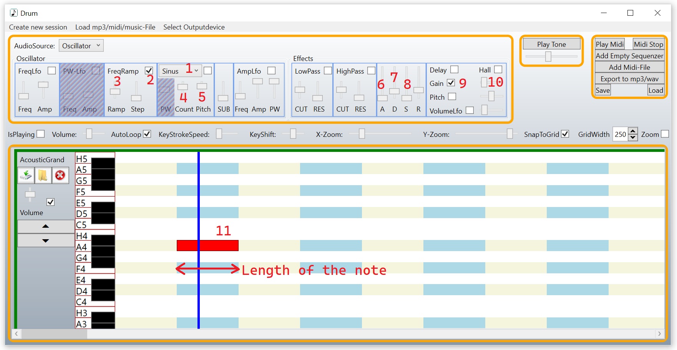Tick the Pitch effect checkbox

click(x=452, y=97)
